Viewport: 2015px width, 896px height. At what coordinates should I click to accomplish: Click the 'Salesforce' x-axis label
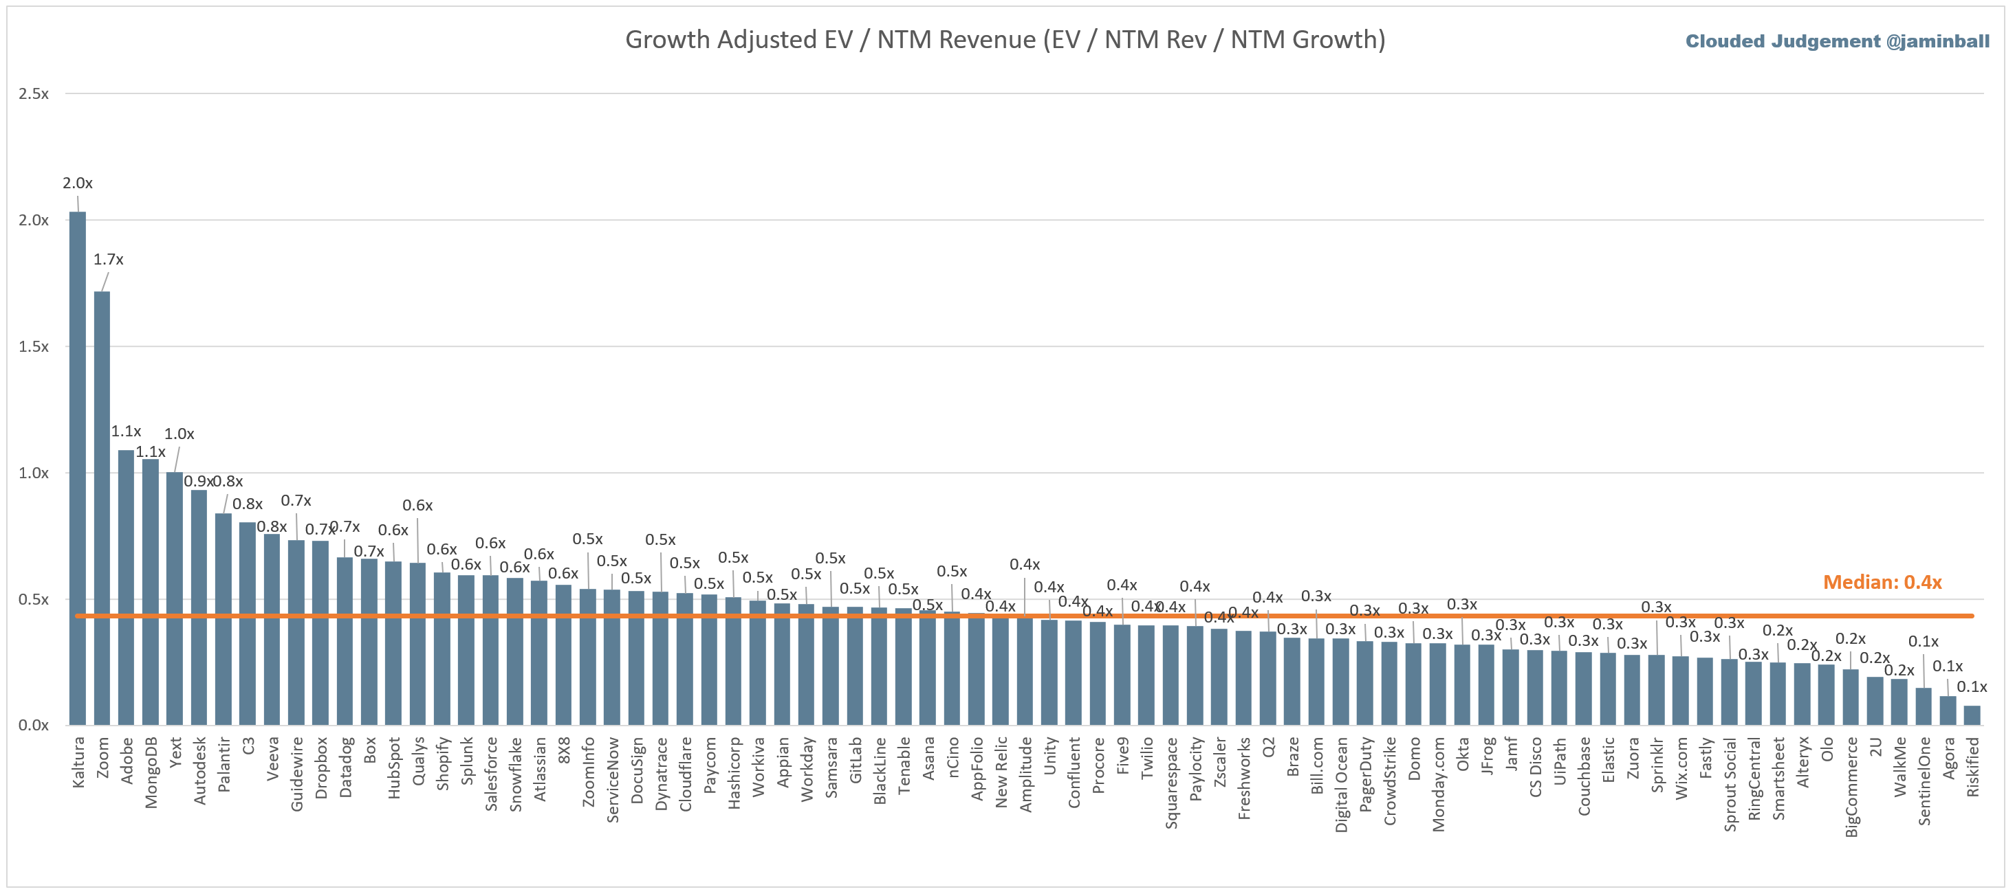[490, 774]
